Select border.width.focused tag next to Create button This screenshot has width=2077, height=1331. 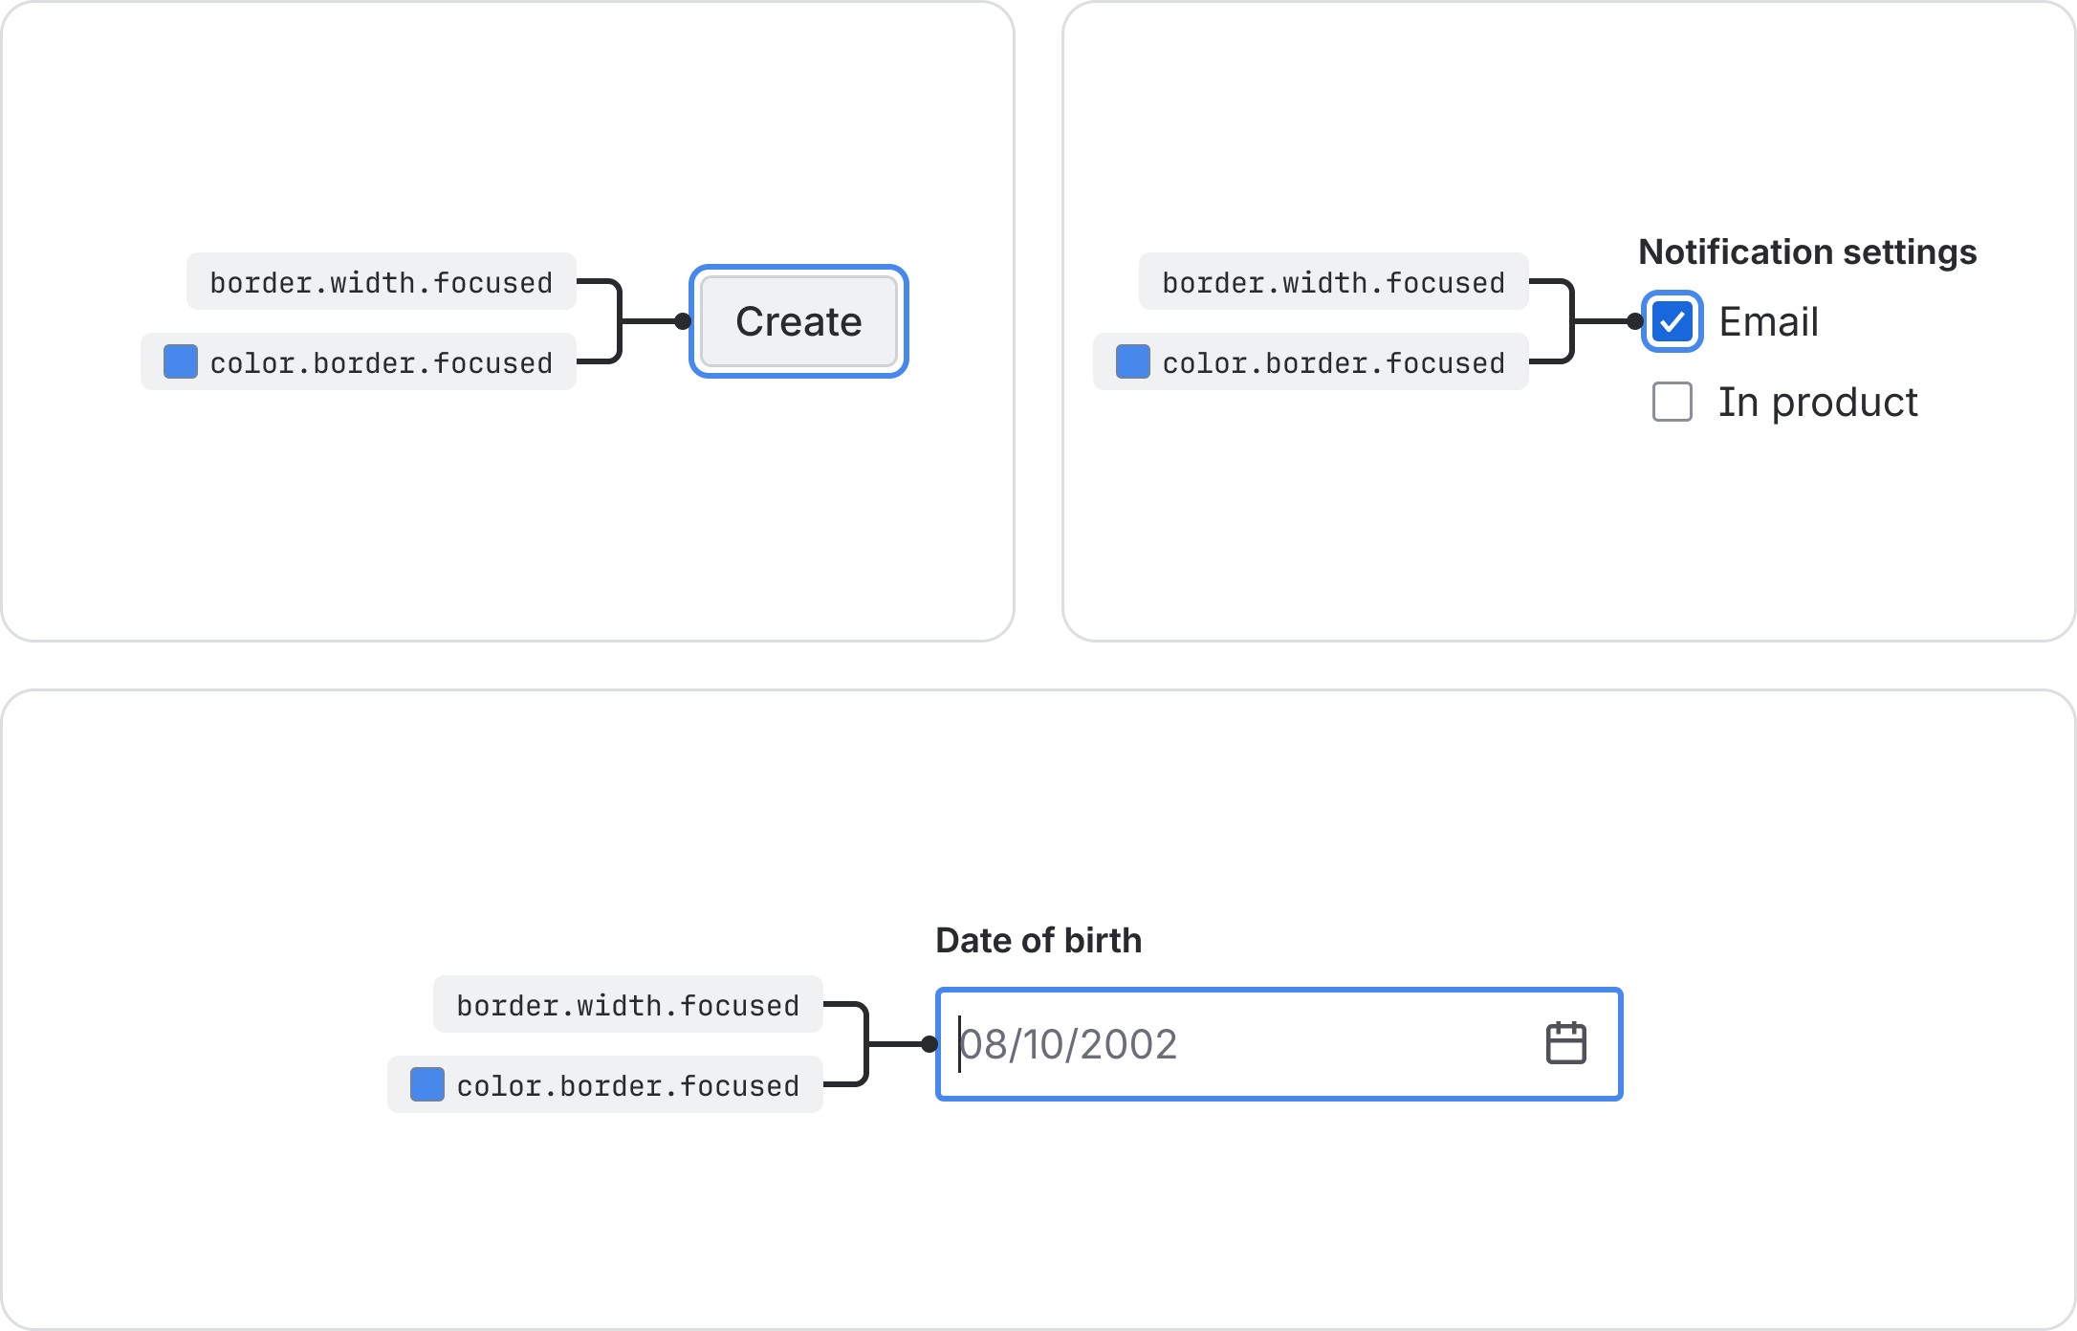[381, 282]
